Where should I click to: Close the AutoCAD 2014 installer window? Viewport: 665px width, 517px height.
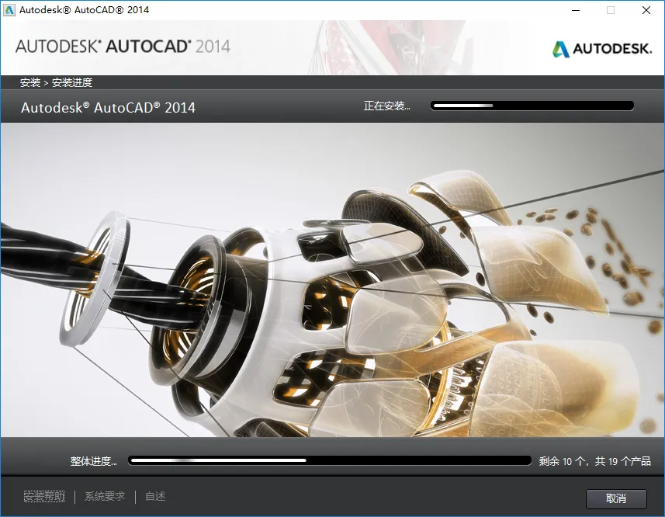(646, 10)
